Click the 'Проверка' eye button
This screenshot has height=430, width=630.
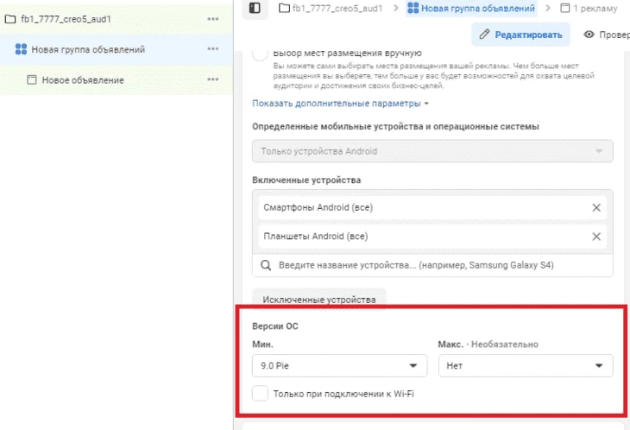[x=607, y=35]
